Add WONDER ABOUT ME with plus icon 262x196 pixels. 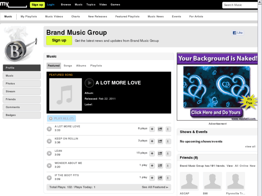coord(152,166)
